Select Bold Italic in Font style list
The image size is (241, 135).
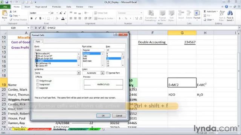pyautogui.click(x=87, y=61)
